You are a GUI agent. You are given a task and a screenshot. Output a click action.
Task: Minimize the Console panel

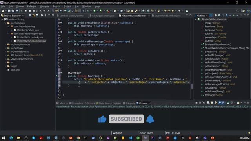coord(244,103)
